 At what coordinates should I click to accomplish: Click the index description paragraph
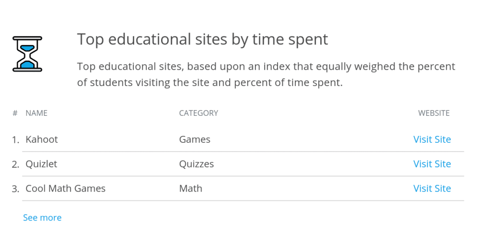tap(266, 74)
